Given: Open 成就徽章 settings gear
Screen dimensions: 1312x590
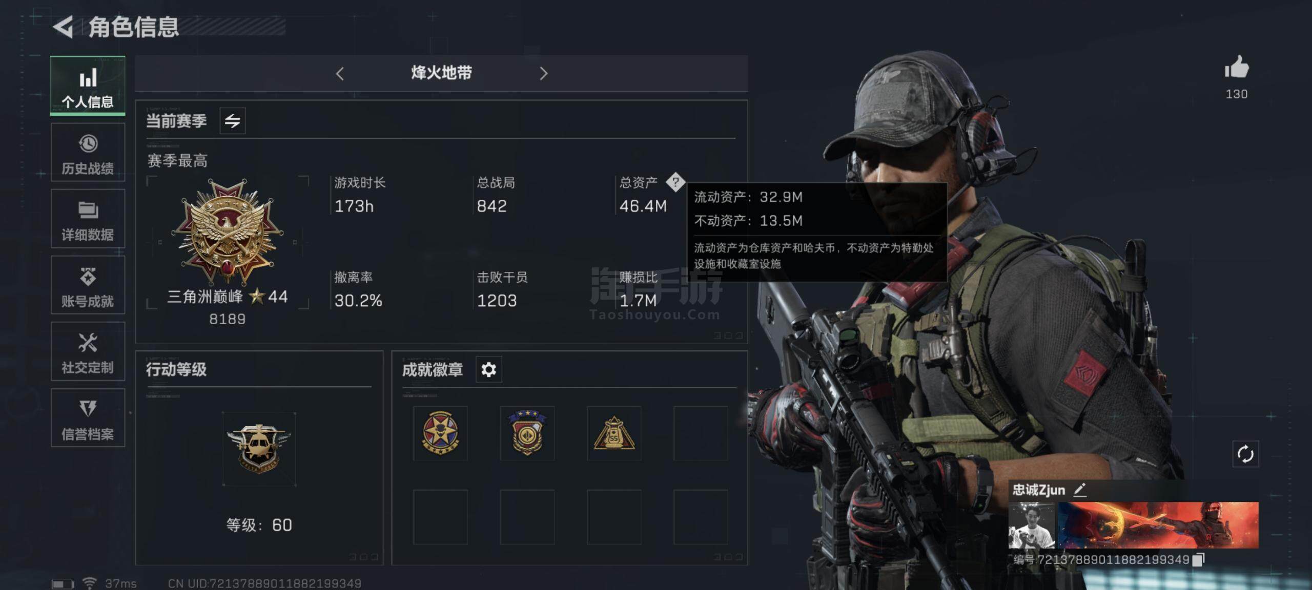Looking at the screenshot, I should click(489, 369).
